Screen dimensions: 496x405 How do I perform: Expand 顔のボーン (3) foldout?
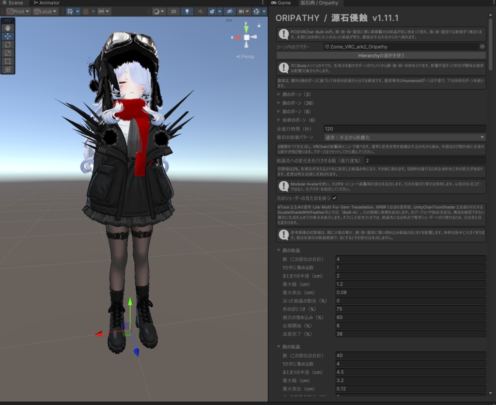click(279, 94)
